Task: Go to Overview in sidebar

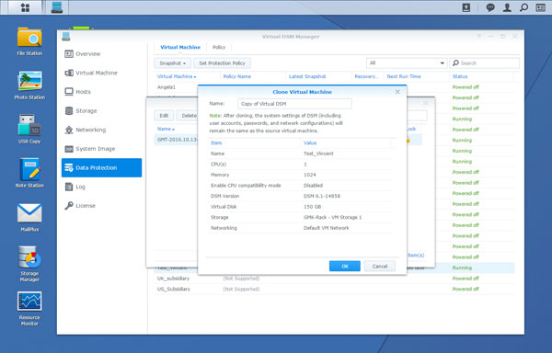Action: pyautogui.click(x=101, y=54)
